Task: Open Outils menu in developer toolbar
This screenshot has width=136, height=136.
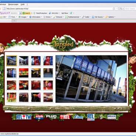Action: tap(86, 17)
